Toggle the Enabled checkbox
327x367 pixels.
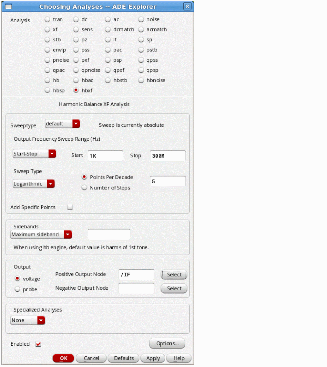click(x=38, y=344)
